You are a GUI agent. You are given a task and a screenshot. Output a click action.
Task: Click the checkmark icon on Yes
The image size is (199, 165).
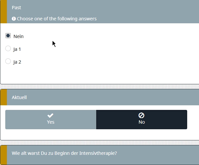(51, 115)
